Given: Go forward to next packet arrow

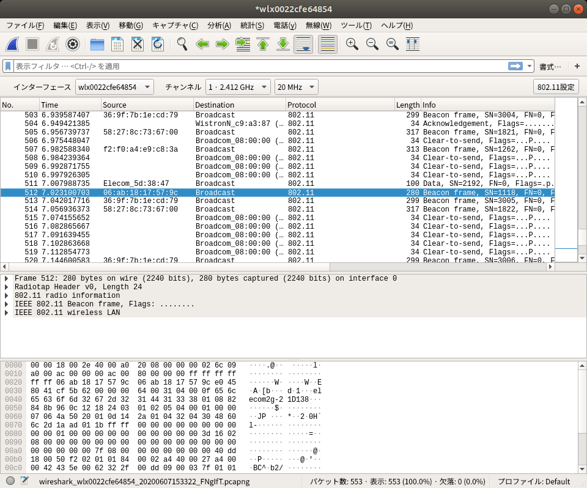Looking at the screenshot, I should 223,44.
